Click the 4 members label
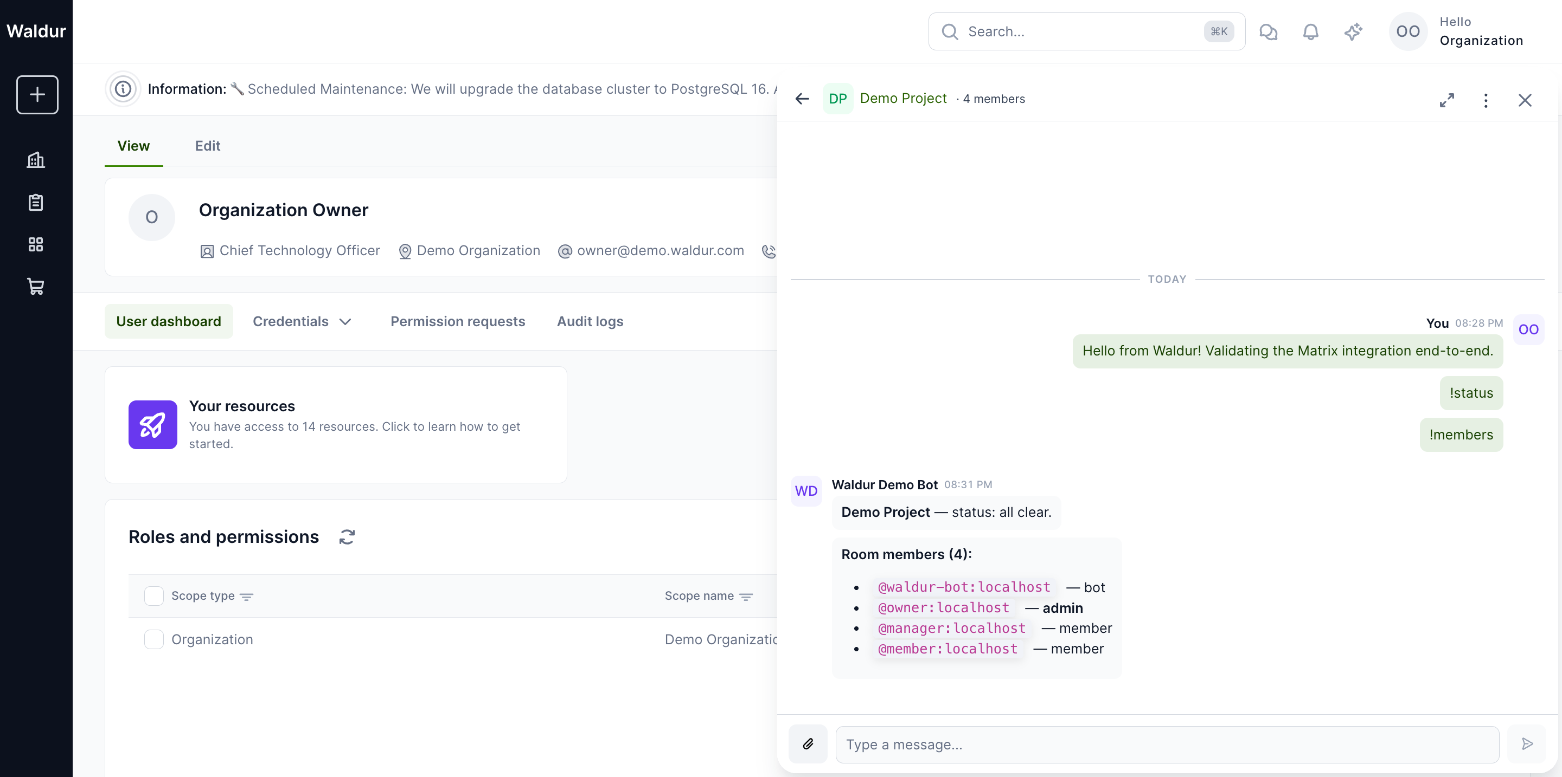The width and height of the screenshot is (1562, 777). pyautogui.click(x=994, y=99)
